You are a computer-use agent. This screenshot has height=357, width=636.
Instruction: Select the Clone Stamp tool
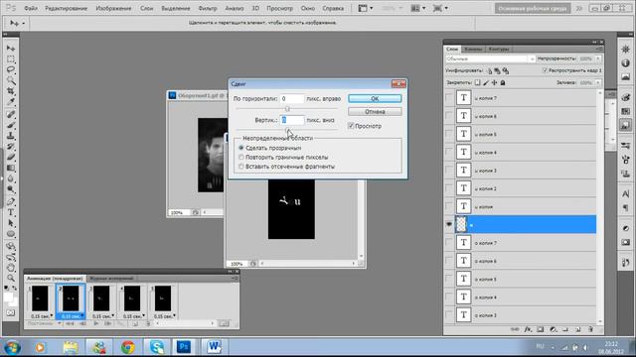click(x=11, y=136)
